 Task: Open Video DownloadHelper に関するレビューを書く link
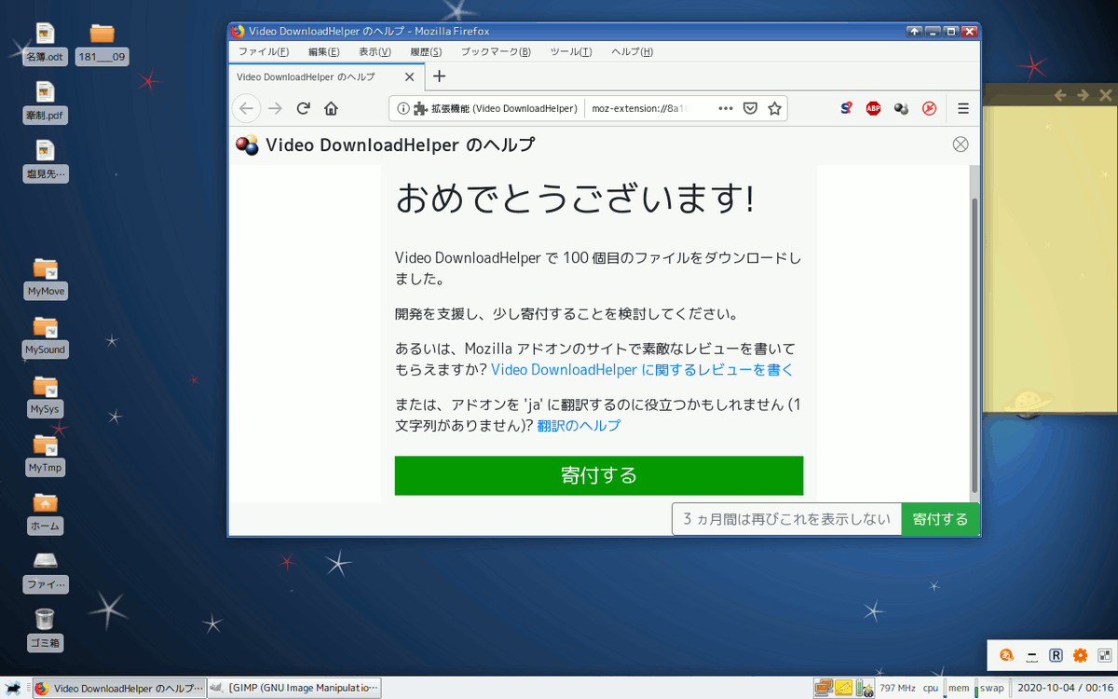pyautogui.click(x=642, y=370)
